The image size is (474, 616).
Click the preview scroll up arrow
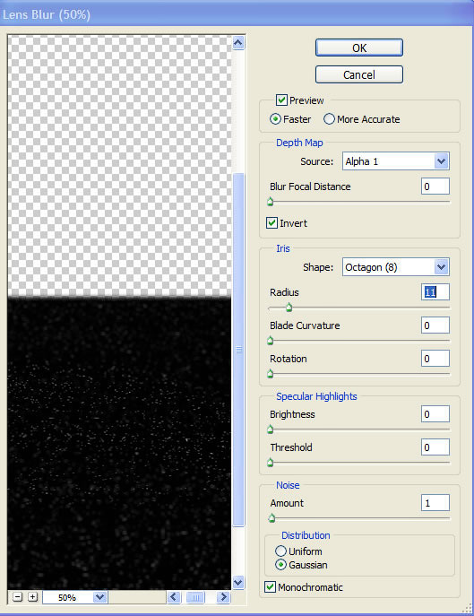238,42
